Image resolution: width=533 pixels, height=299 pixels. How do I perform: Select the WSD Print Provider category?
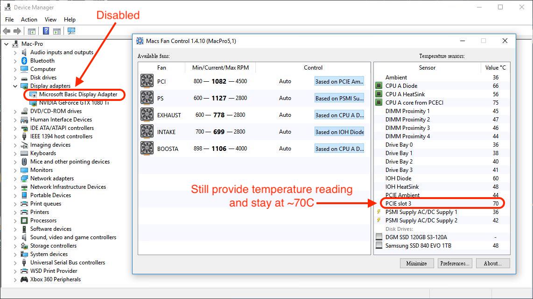click(53, 271)
